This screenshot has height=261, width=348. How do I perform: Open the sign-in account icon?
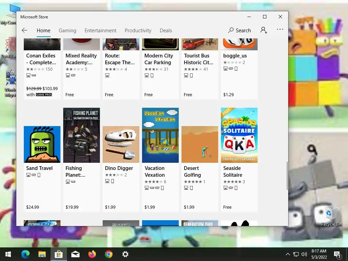click(264, 30)
